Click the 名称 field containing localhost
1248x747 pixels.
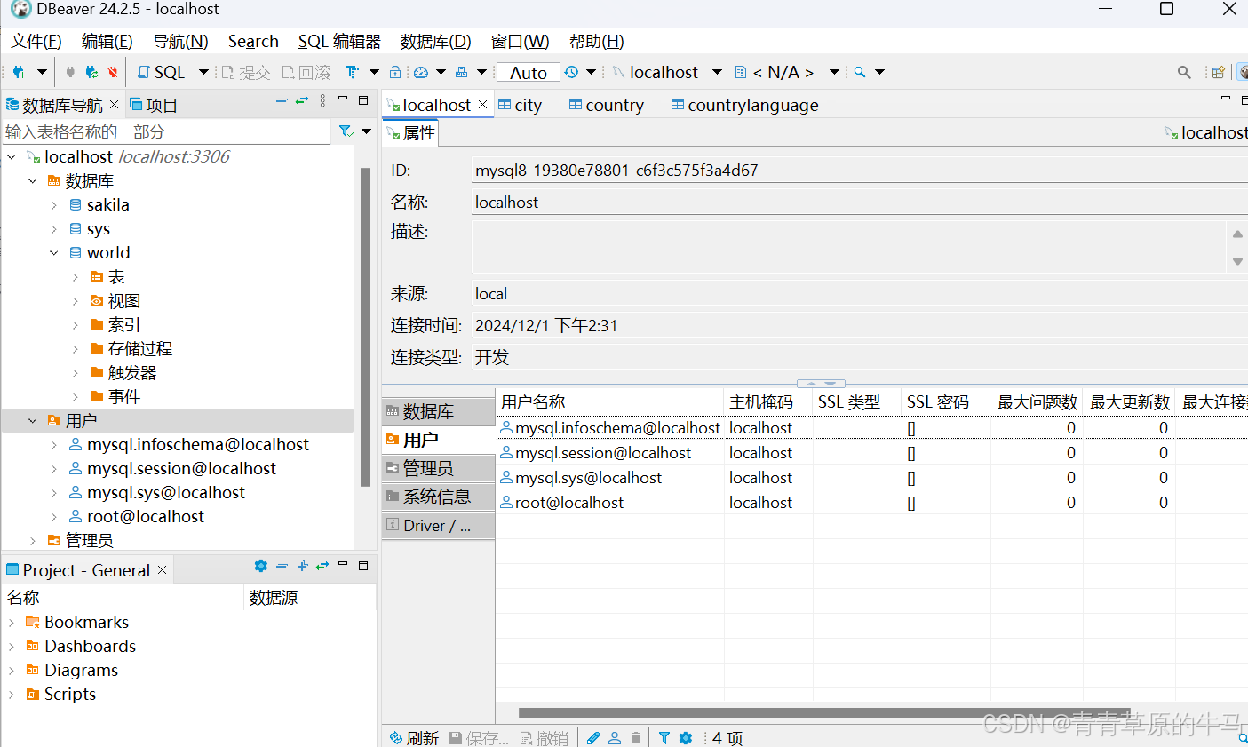860,203
